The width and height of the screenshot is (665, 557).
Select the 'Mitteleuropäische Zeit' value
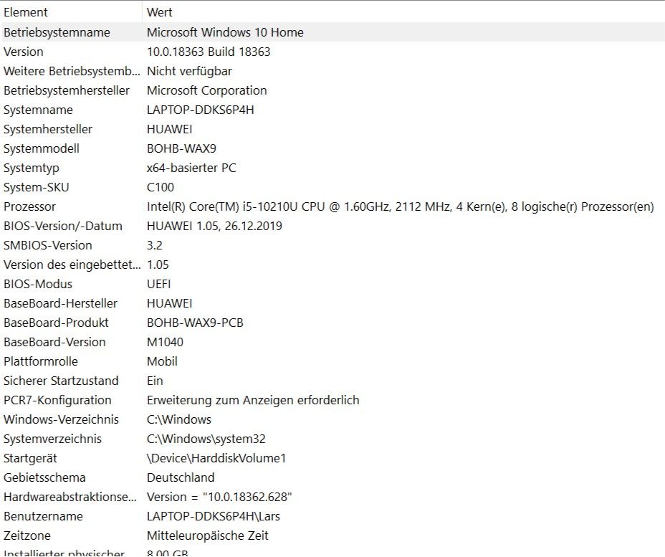click(x=207, y=536)
